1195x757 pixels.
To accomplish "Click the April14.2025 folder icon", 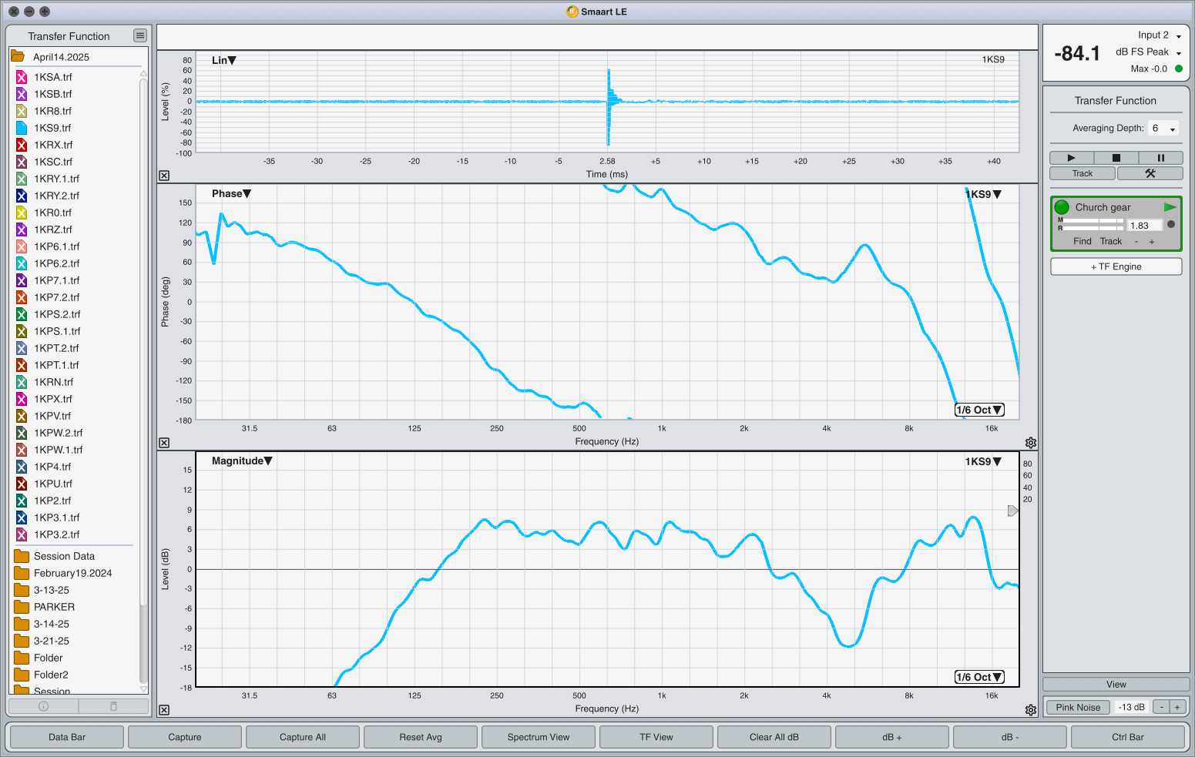I will point(18,56).
